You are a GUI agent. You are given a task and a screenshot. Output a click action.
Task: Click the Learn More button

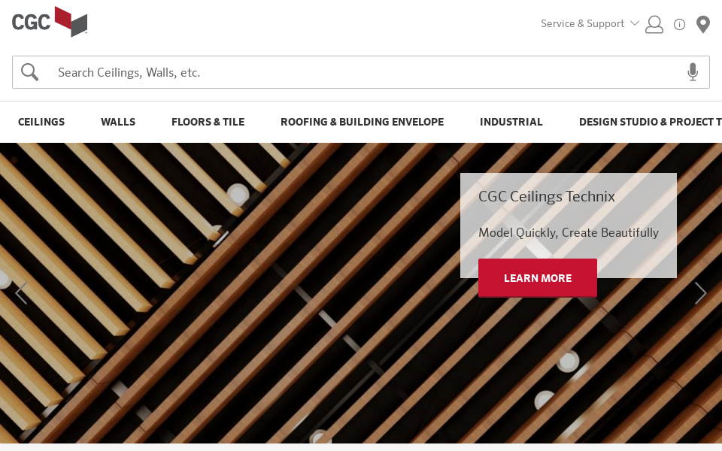tap(538, 278)
